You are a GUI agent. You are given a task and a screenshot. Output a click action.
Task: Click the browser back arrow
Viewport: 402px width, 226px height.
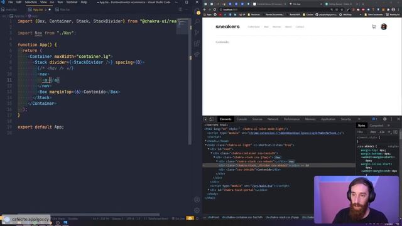pos(205,9)
